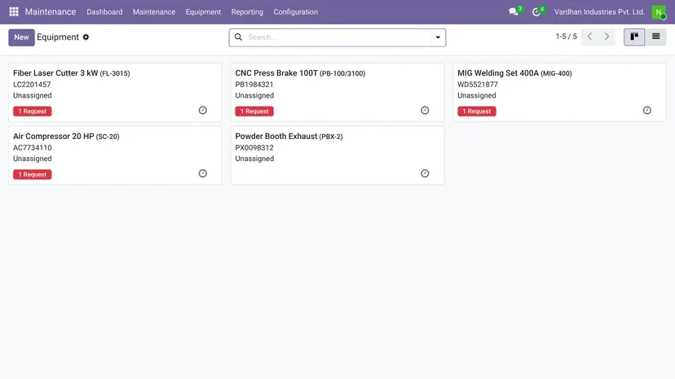
Task: Open activity clock on Air Compressor card
Action: click(x=203, y=173)
